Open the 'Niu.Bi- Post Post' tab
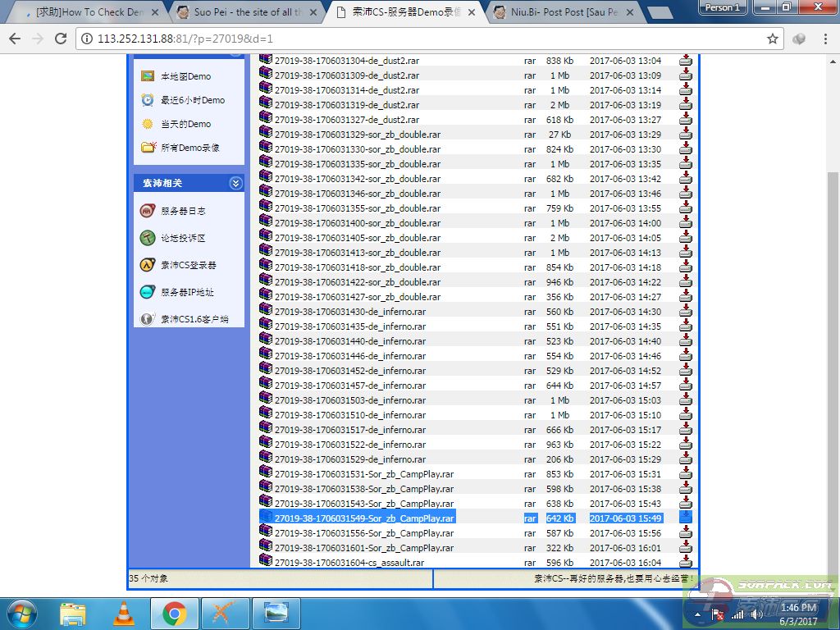Screen dimensions: 840x630 pyautogui.click(x=564, y=12)
